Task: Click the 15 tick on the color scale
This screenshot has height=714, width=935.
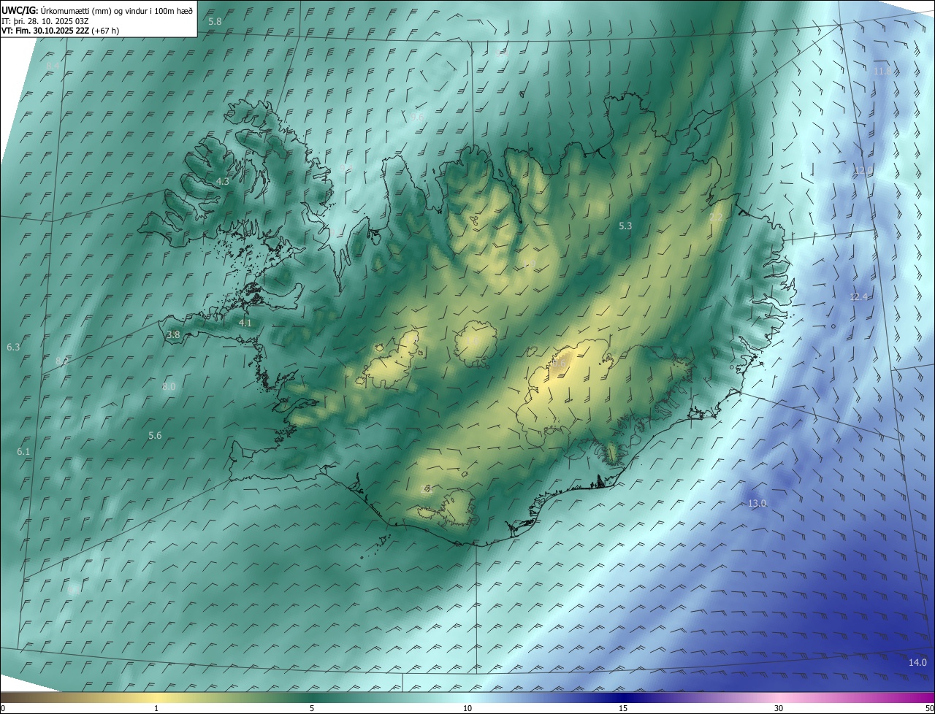Action: click(x=623, y=709)
